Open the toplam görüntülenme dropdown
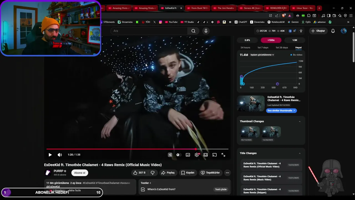 click(262, 55)
